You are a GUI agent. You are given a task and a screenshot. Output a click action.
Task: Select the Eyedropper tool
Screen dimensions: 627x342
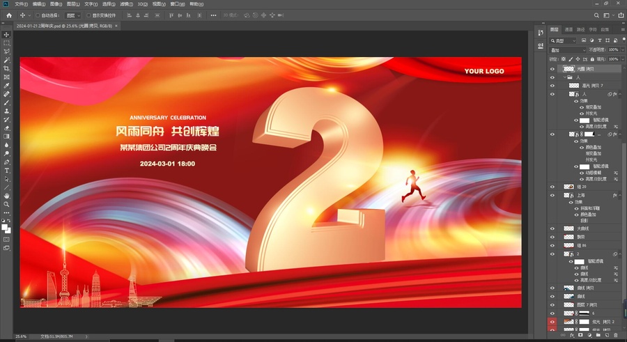[x=6, y=86]
